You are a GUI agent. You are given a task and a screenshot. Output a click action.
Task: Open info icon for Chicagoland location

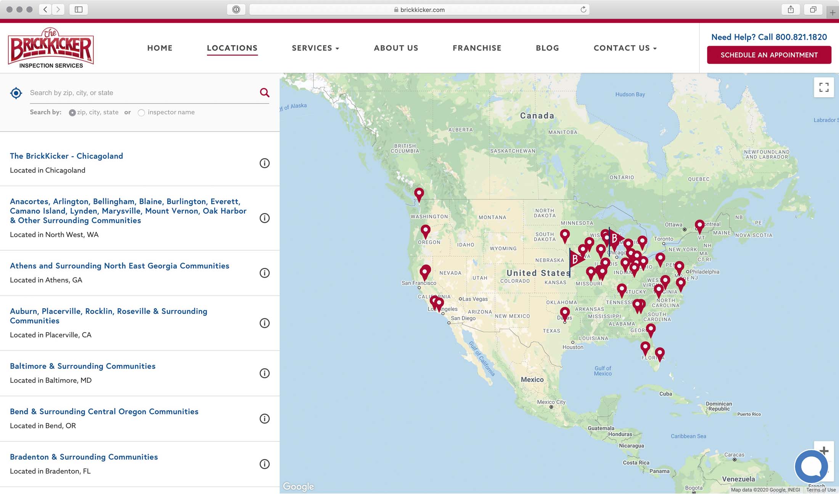[264, 163]
